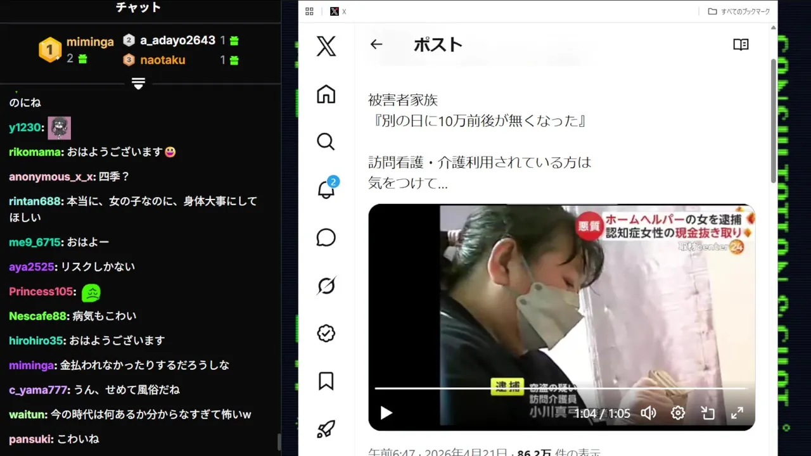Click the gift icon beside miminga's count
This screenshot has width=811, height=456.
click(82, 59)
